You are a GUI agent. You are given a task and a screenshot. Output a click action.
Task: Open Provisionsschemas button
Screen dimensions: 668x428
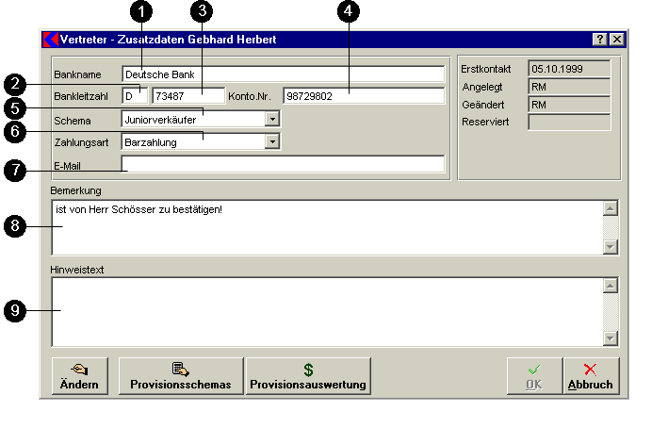click(x=181, y=376)
